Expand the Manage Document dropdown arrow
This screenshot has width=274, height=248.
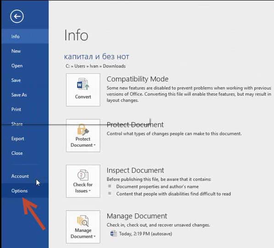click(95, 237)
